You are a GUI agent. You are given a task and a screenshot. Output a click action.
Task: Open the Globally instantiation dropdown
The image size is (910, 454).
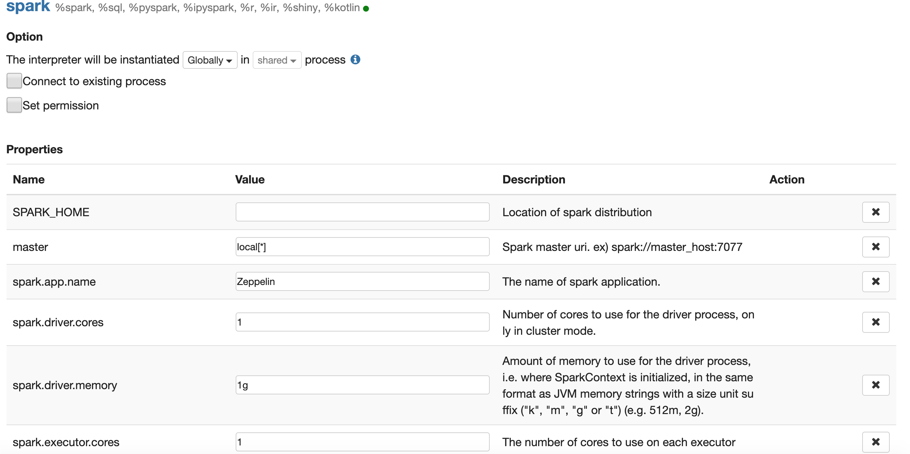point(210,60)
